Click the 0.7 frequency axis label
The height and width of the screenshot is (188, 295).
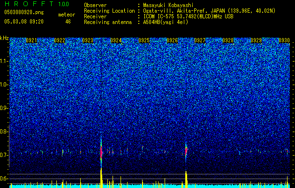[x=3, y=155]
